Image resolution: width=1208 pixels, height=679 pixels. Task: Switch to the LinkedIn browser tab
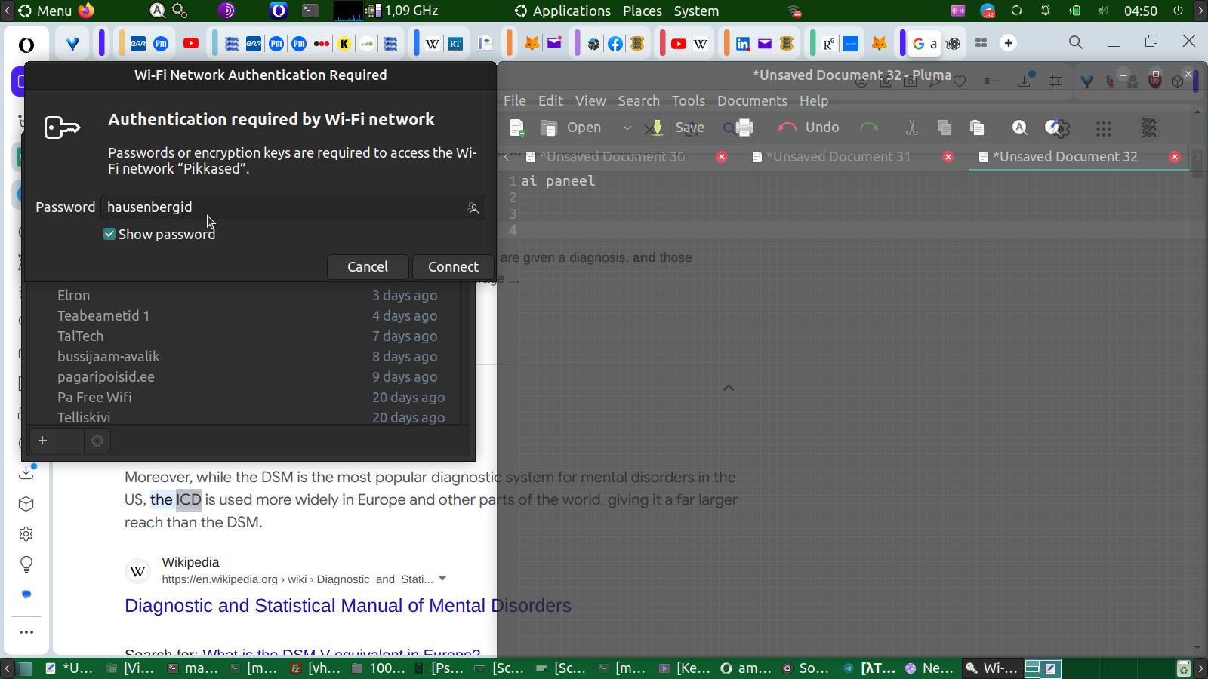point(743,43)
